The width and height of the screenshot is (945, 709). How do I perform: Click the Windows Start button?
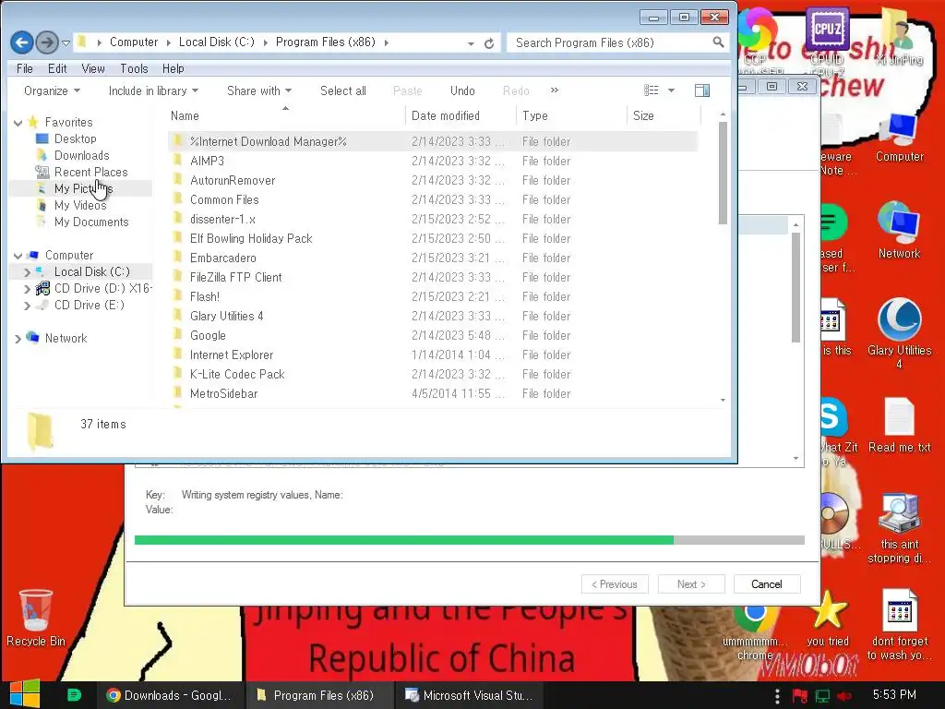[x=25, y=694]
